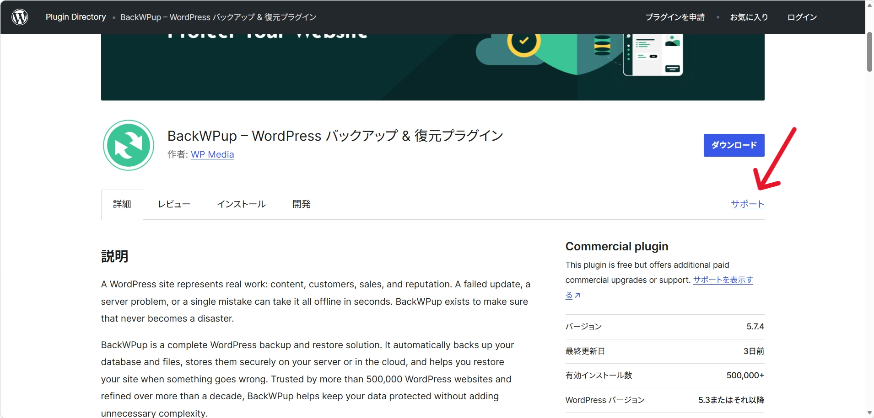
Task: Select the 詳細 tab
Action: click(122, 204)
